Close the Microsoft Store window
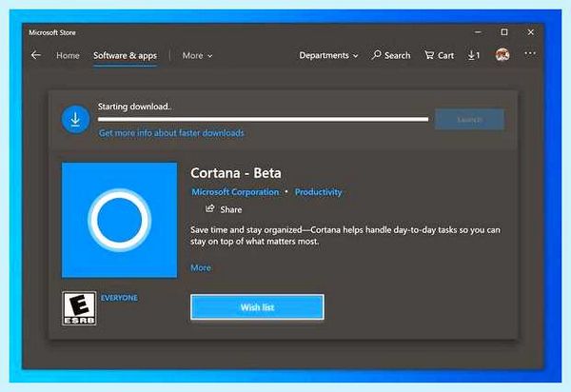Screen dimensions: 571x392 [531, 32]
